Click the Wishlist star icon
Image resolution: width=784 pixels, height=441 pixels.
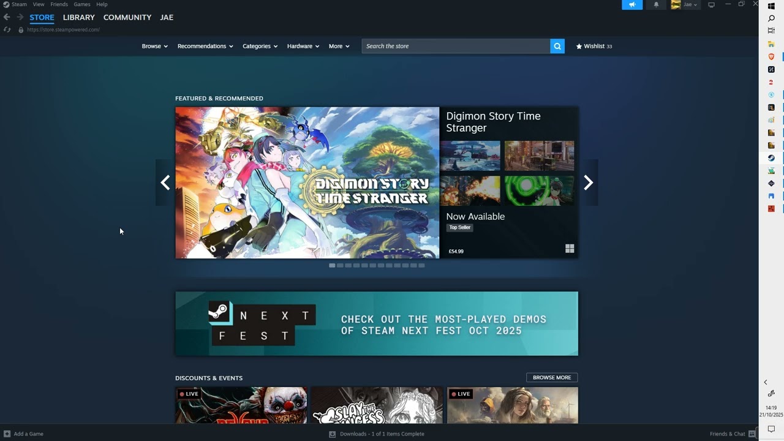click(579, 46)
